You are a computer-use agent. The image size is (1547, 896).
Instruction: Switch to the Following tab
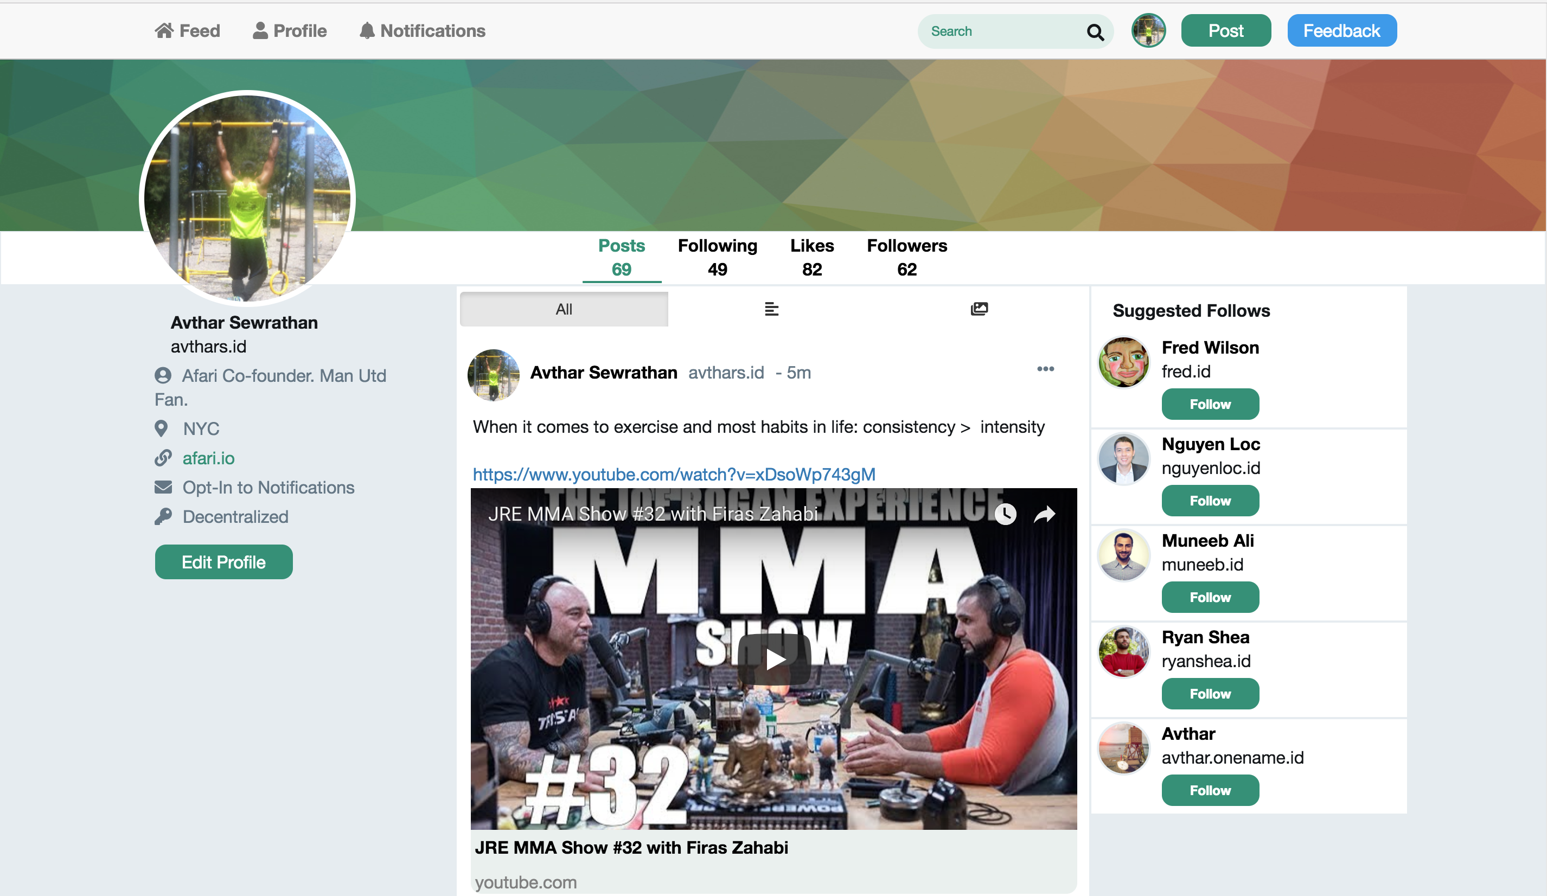point(717,257)
